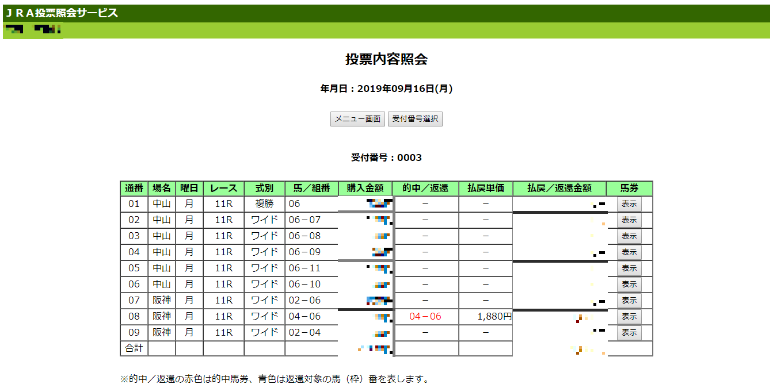The height and width of the screenshot is (388, 773).
Task: Show betting ticket for row 02
Action: [629, 220]
